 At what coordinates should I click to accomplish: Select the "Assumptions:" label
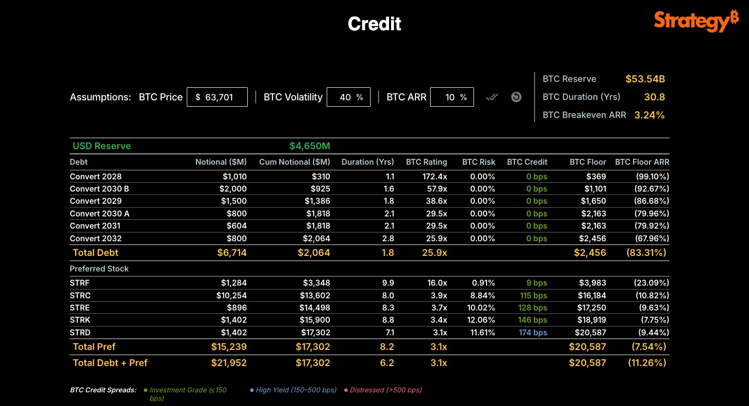[100, 97]
